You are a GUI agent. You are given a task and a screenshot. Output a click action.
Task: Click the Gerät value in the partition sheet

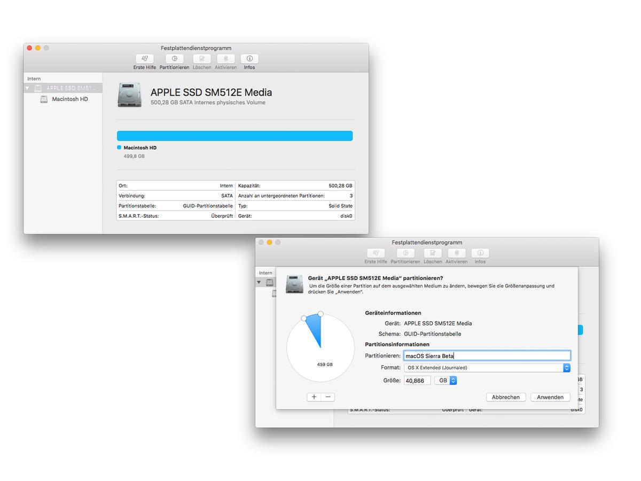click(437, 323)
